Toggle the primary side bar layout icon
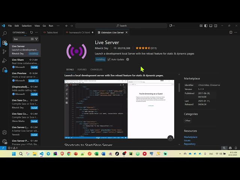The width and height of the screenshot is (240, 180). 206,26
